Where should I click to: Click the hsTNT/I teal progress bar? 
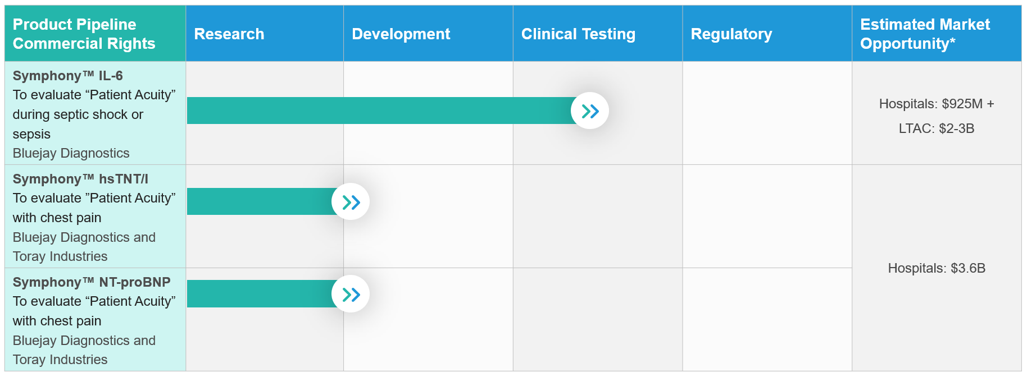click(x=262, y=201)
